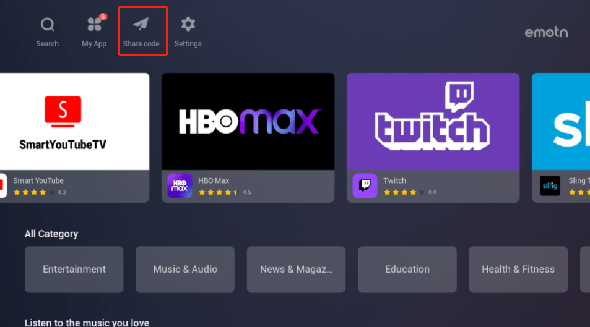Image resolution: width=590 pixels, height=327 pixels.
Task: Click My App notification badge
Action: pyautogui.click(x=103, y=17)
